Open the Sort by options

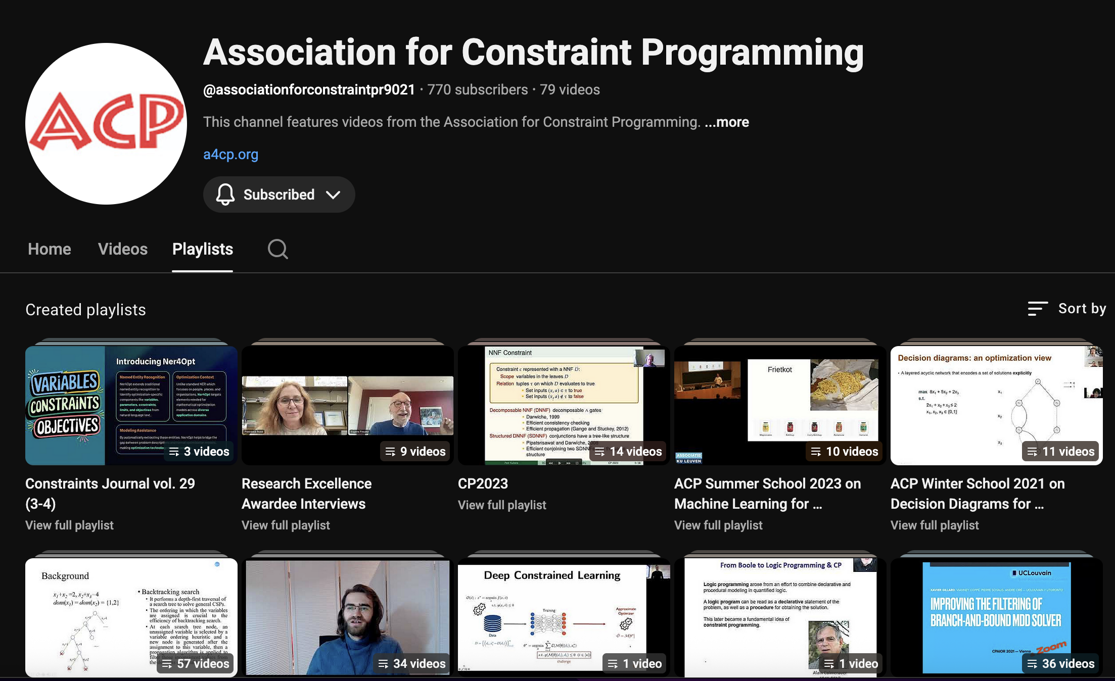point(1082,309)
